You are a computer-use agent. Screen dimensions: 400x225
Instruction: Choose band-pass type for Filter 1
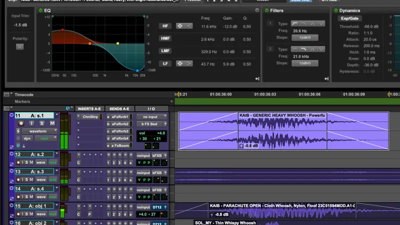click(312, 23)
